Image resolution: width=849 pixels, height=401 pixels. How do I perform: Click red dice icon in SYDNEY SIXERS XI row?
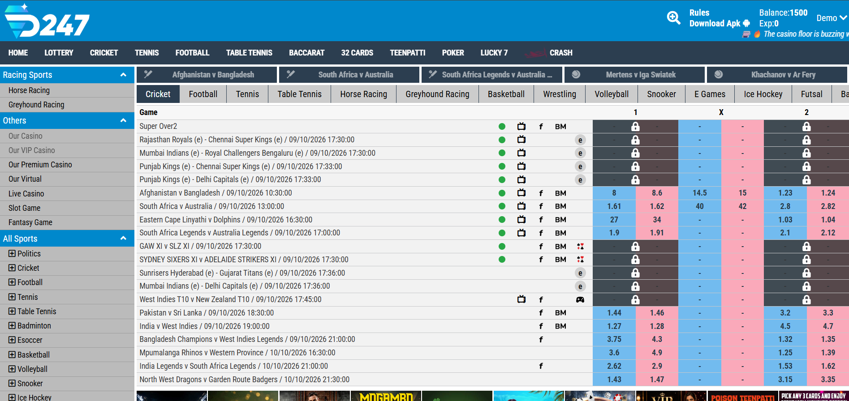[x=580, y=260]
